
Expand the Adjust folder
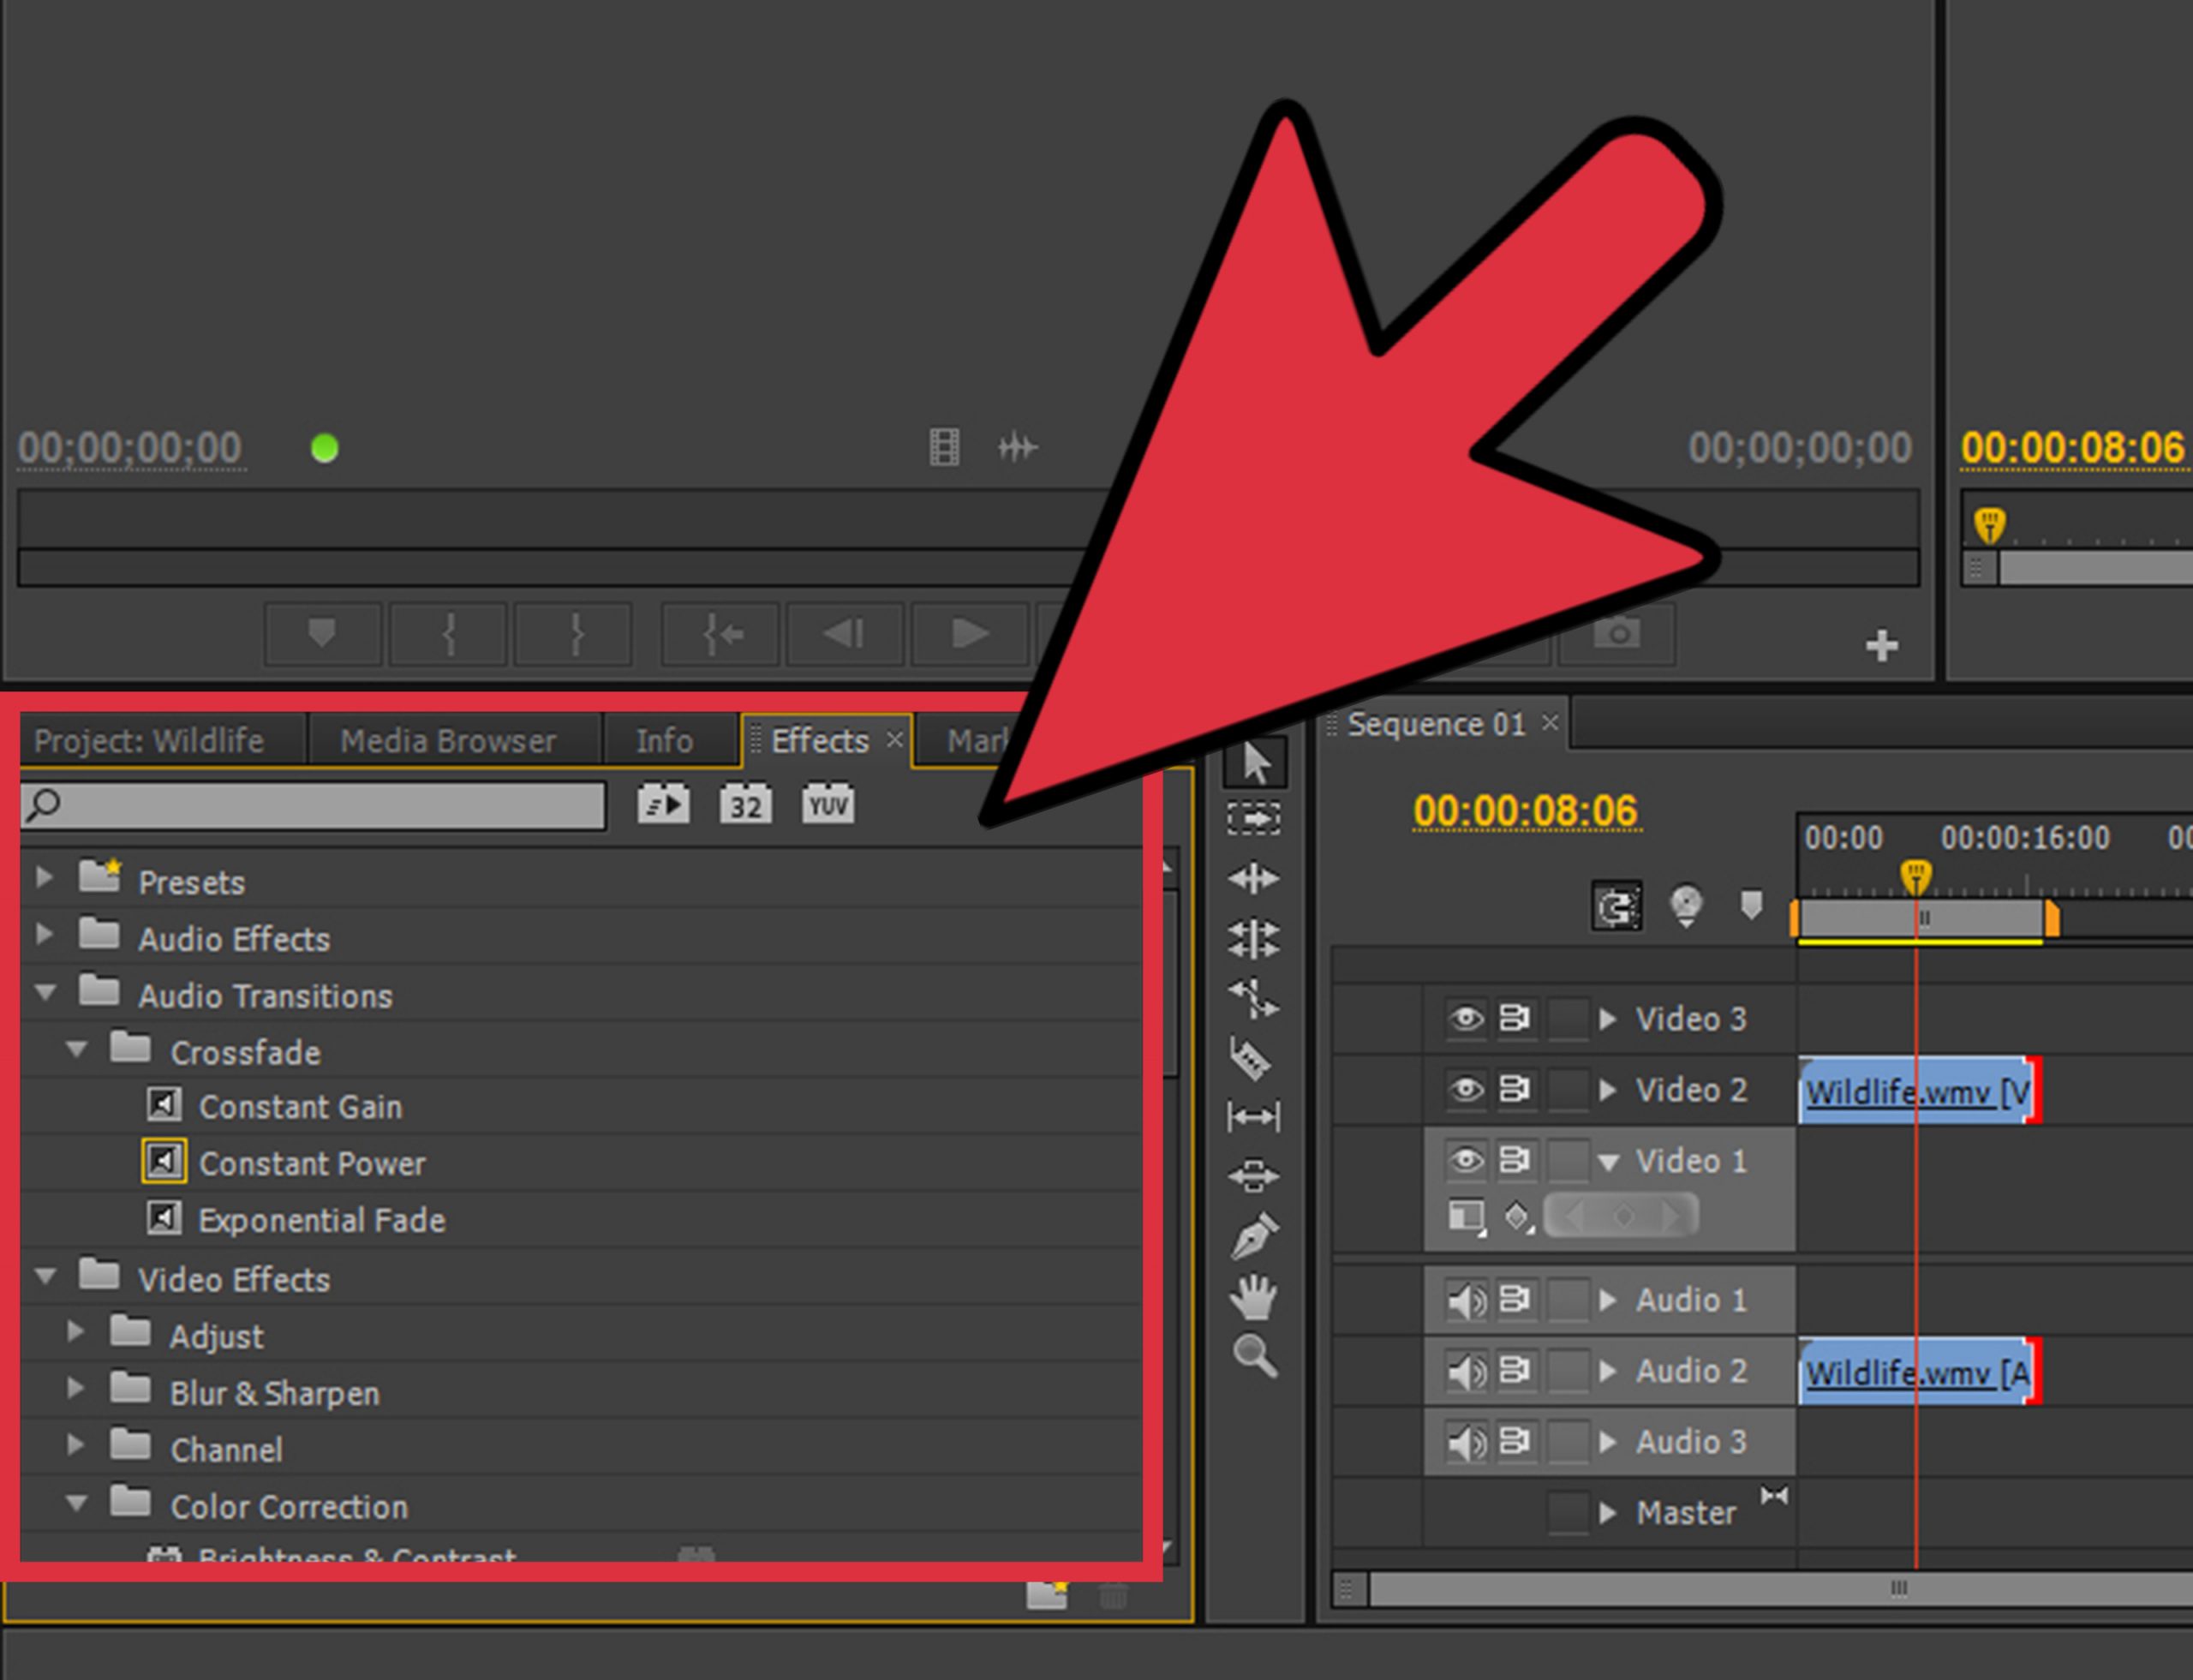(x=75, y=1331)
